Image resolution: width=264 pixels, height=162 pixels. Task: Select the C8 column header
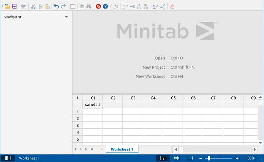(x=233, y=98)
